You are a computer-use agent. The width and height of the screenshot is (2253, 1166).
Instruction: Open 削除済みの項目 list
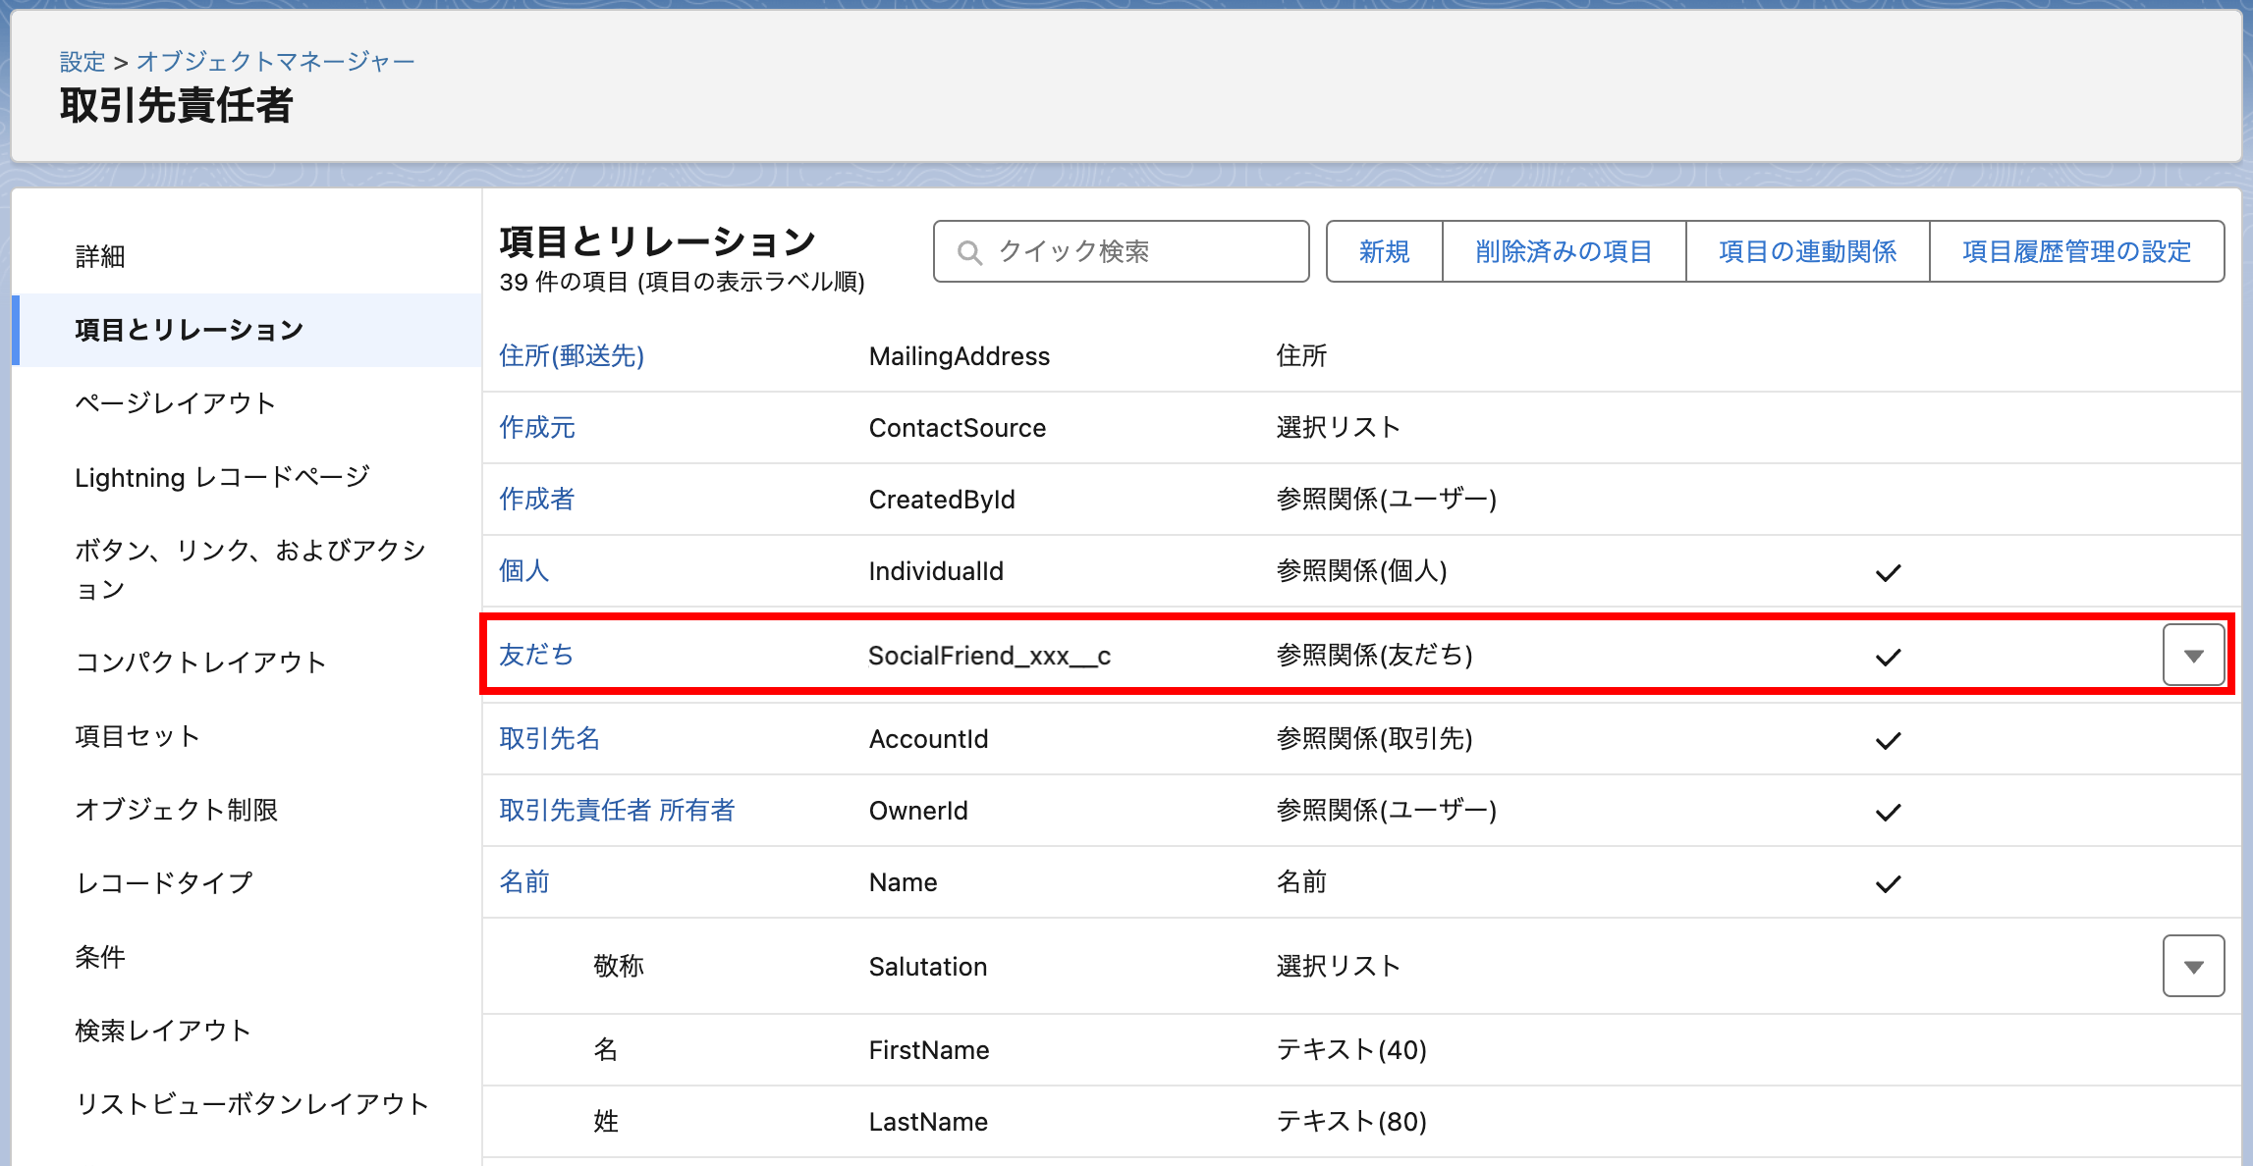click(1564, 252)
